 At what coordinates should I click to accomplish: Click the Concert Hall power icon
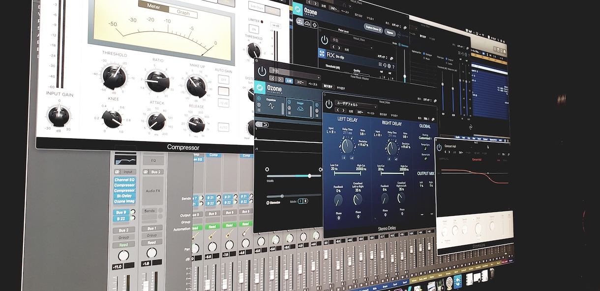point(439,147)
